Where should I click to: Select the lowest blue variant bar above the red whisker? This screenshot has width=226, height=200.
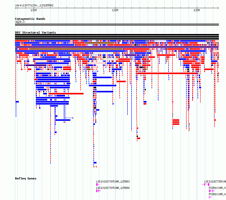[x=95, y=163]
